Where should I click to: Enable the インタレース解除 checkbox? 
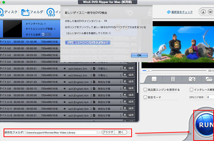click(192, 90)
